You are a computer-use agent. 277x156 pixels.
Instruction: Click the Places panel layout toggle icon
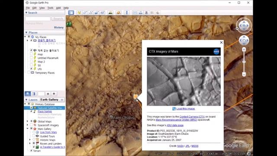(x=34, y=94)
